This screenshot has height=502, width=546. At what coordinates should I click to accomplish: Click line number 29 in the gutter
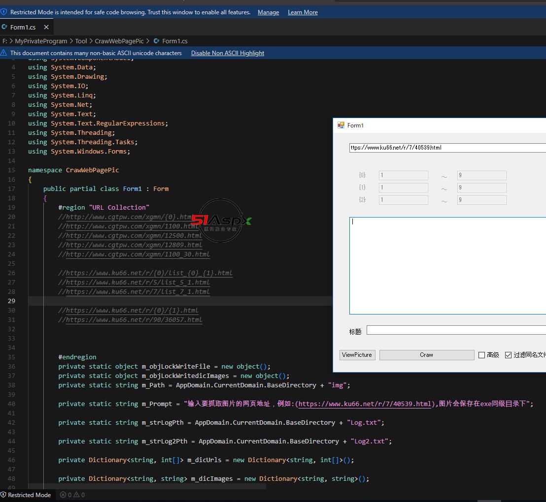tap(11, 301)
